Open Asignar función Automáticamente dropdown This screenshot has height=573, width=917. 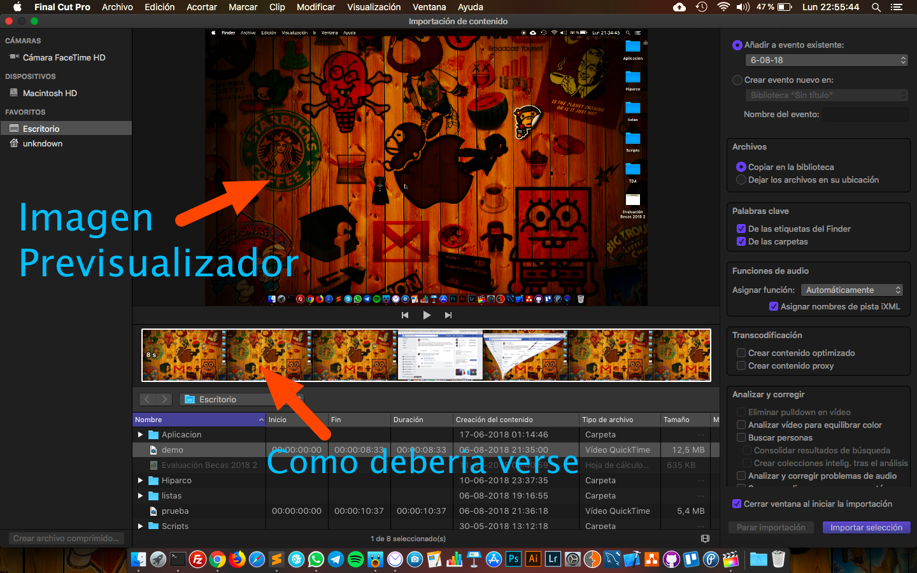(x=852, y=290)
